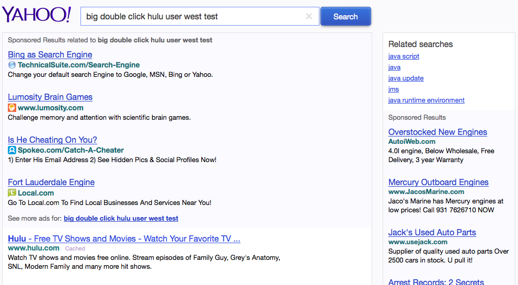
Task: Click the Yahoo! logo
Action: pos(37,15)
